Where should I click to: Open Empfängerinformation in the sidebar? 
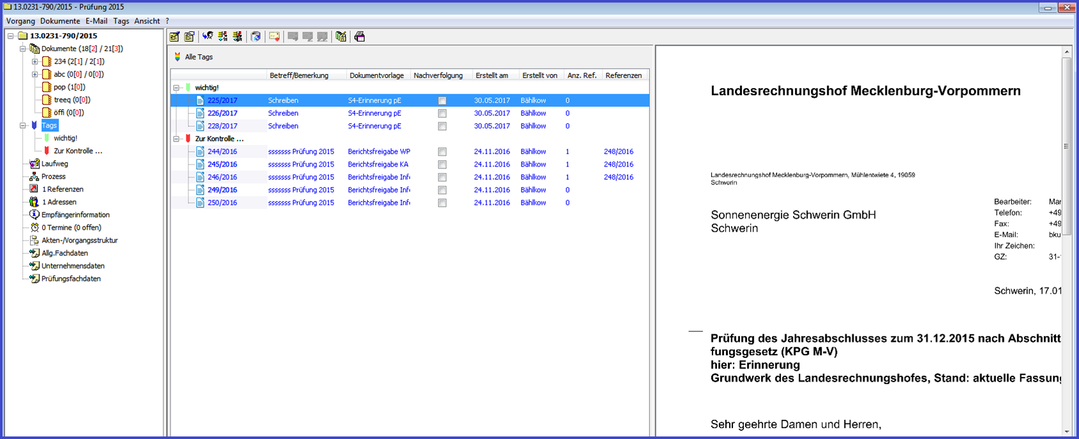(x=75, y=214)
